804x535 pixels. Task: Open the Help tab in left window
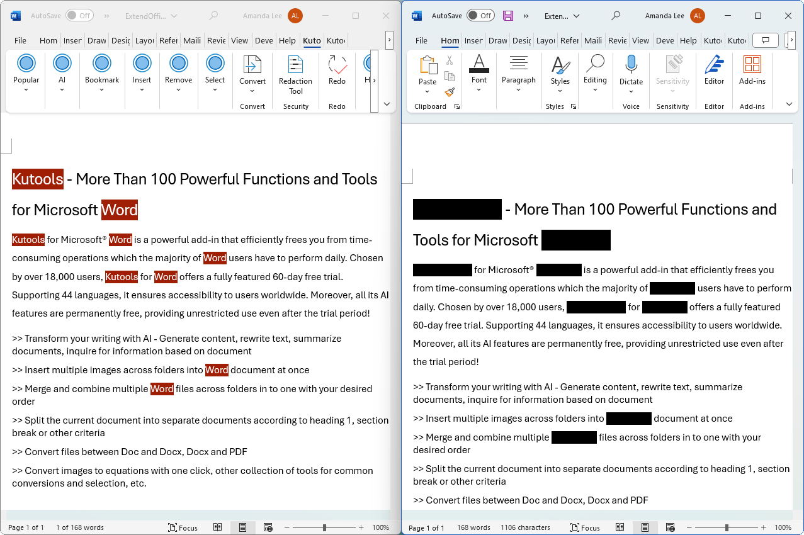coord(287,40)
